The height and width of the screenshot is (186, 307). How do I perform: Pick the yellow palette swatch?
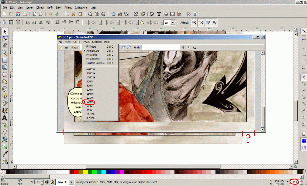pos(86,172)
